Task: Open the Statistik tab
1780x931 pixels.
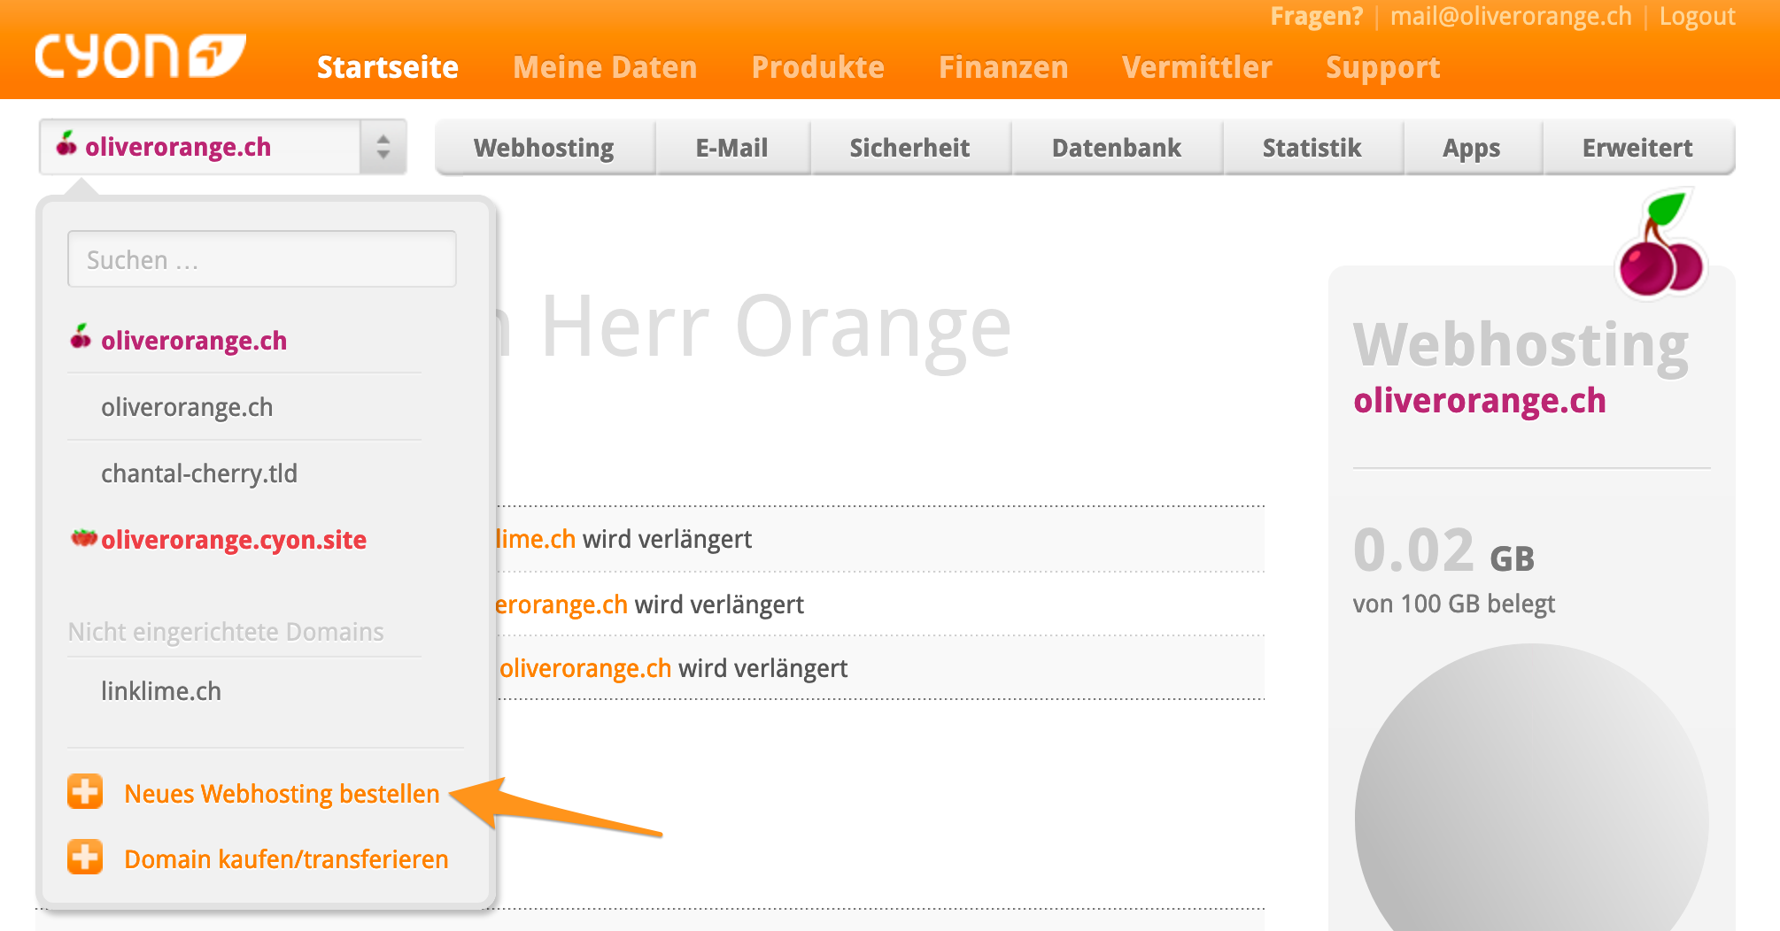Action: pos(1312,147)
